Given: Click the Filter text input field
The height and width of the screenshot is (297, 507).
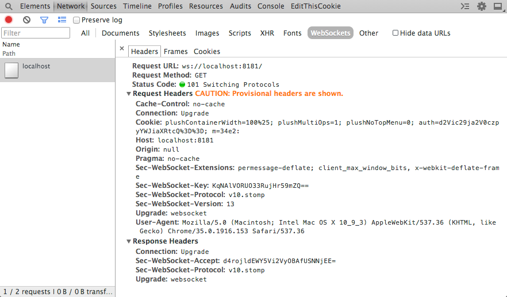Looking at the screenshot, I should (36, 33).
